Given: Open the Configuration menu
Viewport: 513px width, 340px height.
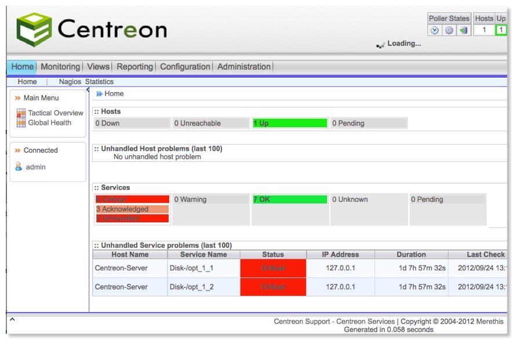Looking at the screenshot, I should [x=185, y=67].
